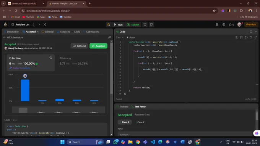Image resolution: width=260 pixels, height=146 pixels.
Task: Open ChatGPT app in the taskbar
Action: pyautogui.click(x=190, y=142)
